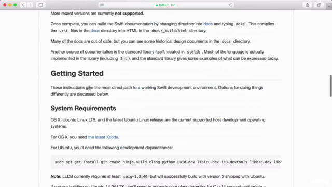Go back to the previous page
The height and width of the screenshot is (187, 332).
(23, 5)
